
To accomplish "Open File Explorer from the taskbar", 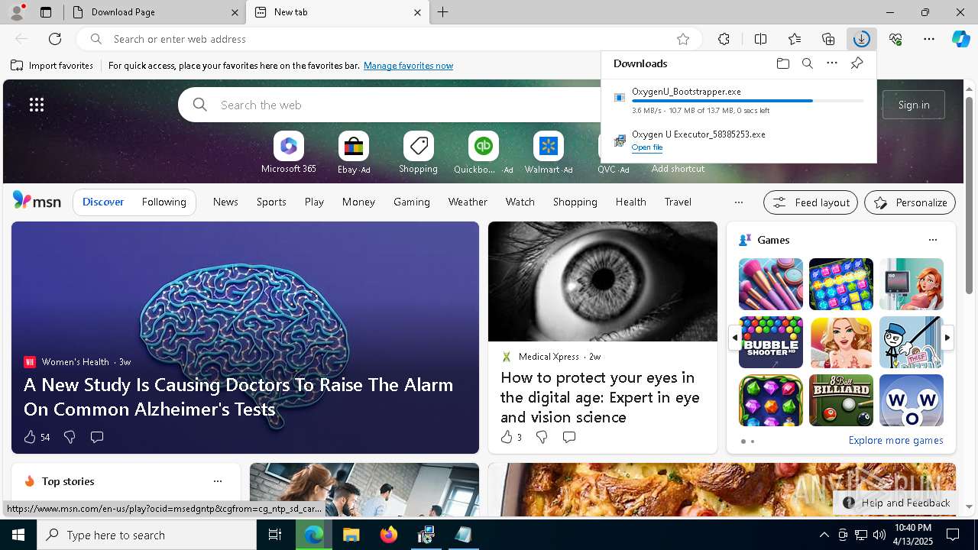I will [351, 535].
